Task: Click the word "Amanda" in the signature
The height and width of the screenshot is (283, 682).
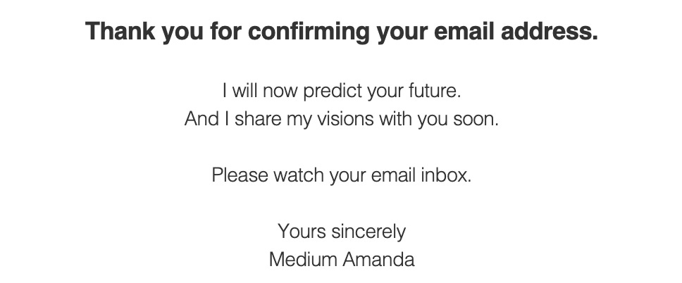Action: pos(378,260)
